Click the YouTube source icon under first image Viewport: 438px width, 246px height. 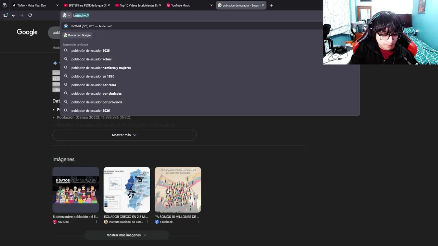coord(55,222)
